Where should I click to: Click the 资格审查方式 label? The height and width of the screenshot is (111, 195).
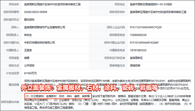click(117, 65)
